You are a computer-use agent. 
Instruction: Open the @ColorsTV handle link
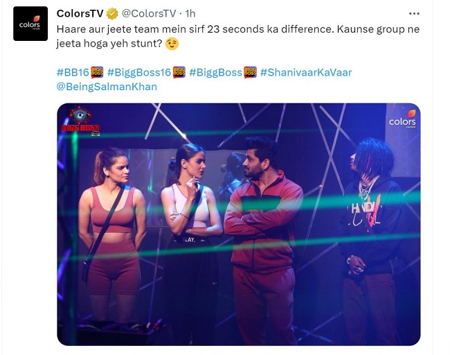[x=149, y=13]
